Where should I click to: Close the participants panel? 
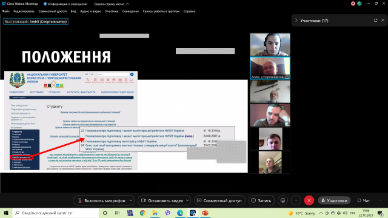point(383,20)
